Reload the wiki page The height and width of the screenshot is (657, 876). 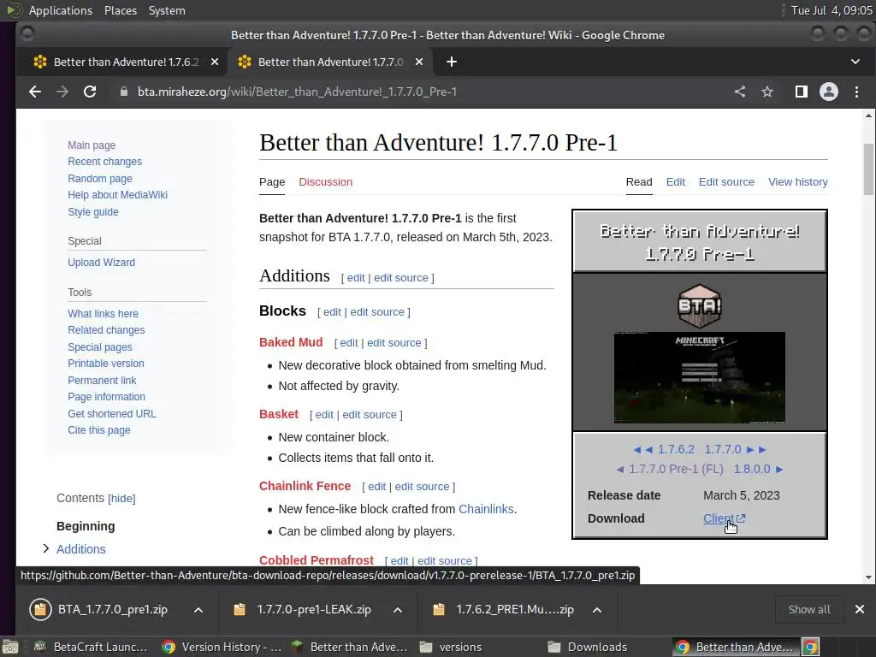point(89,92)
